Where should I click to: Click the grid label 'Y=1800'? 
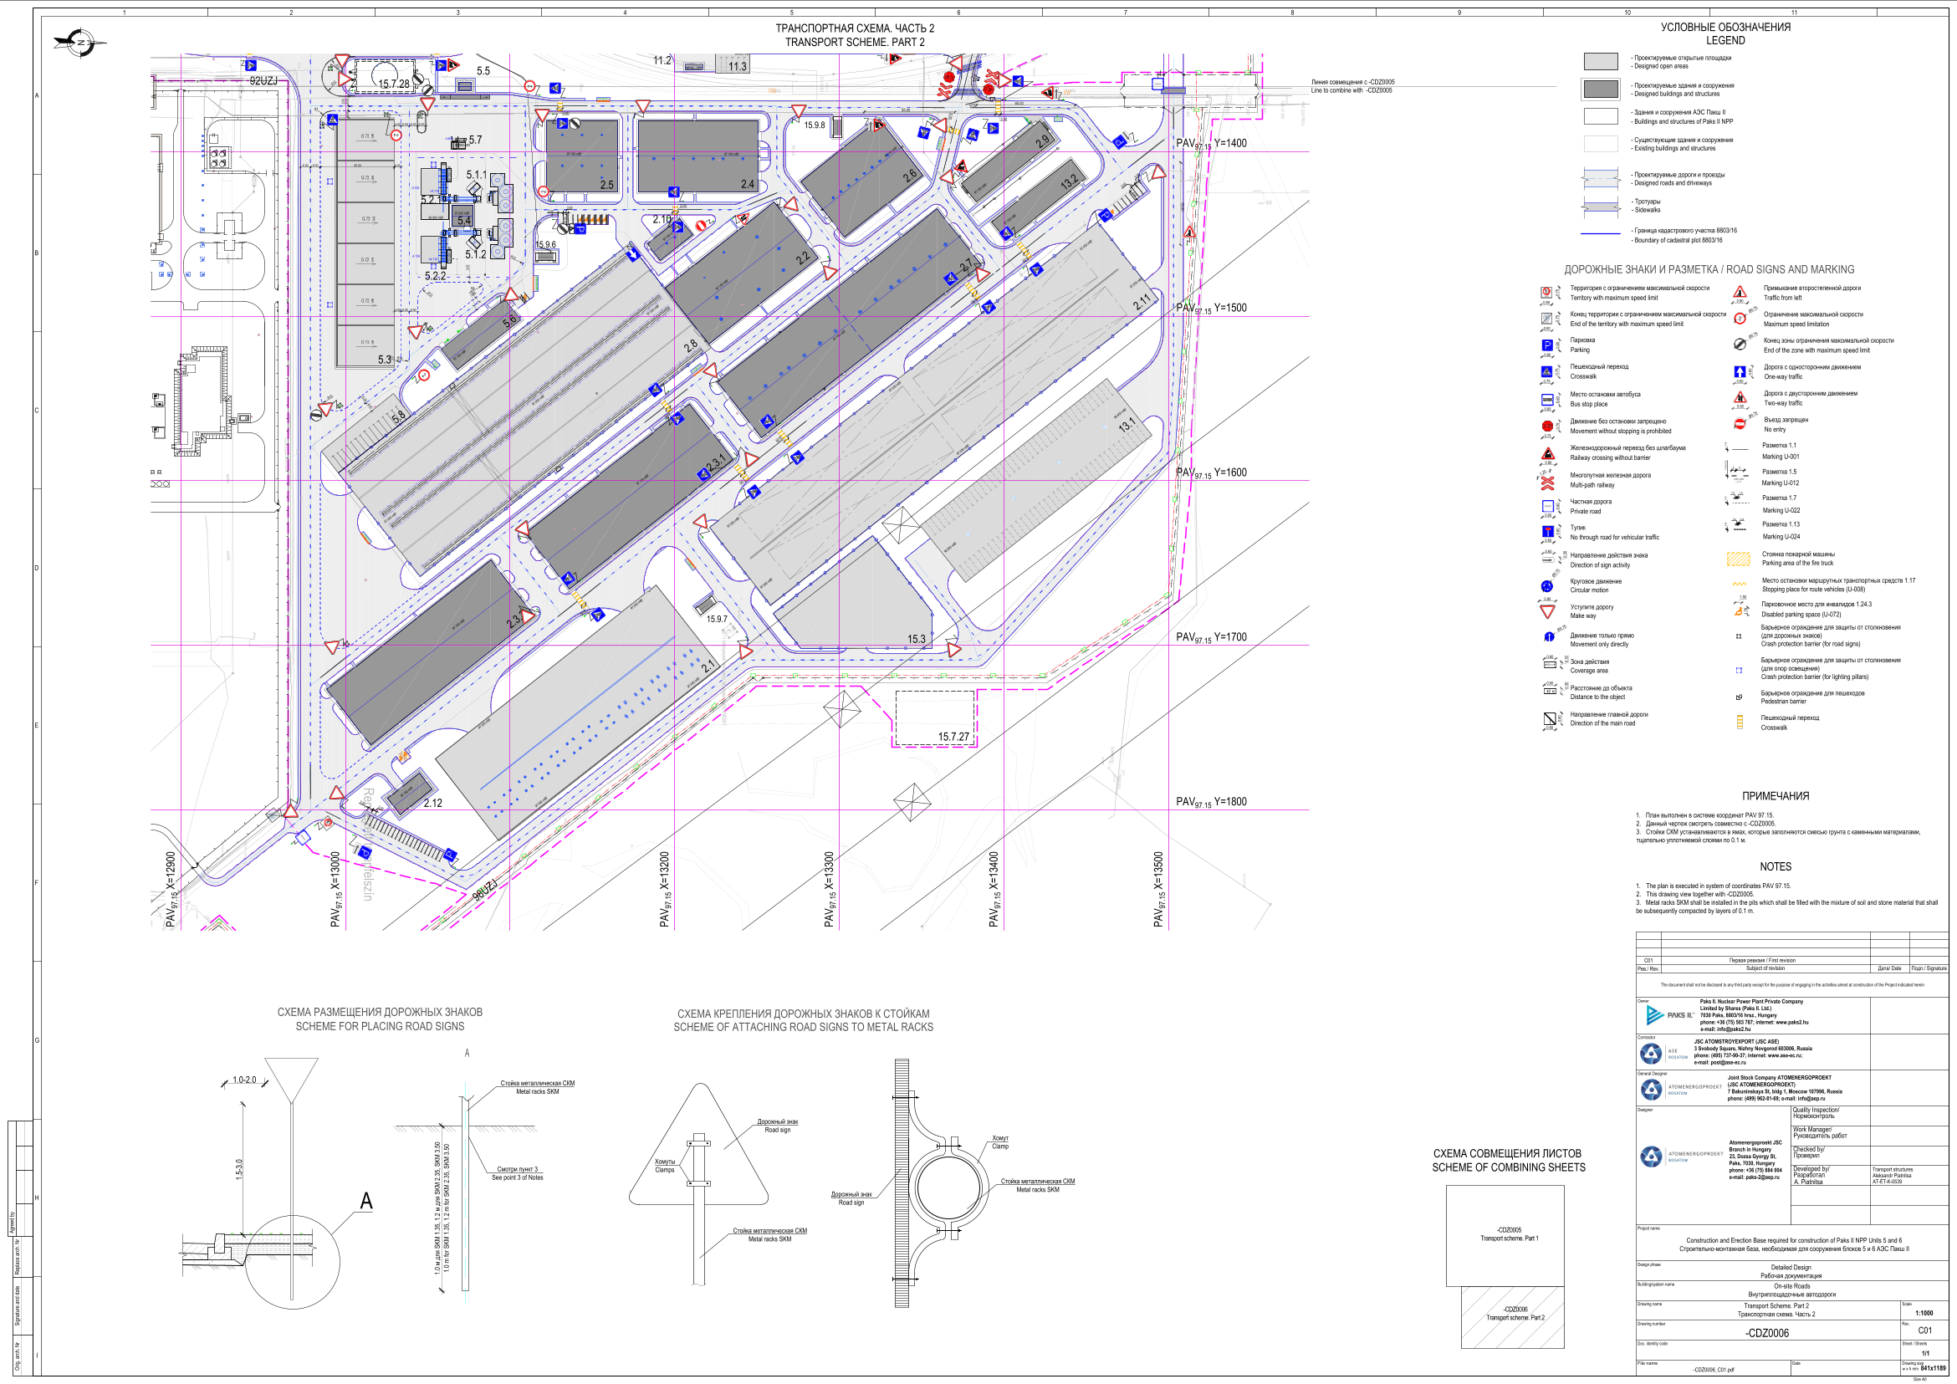1230,802
